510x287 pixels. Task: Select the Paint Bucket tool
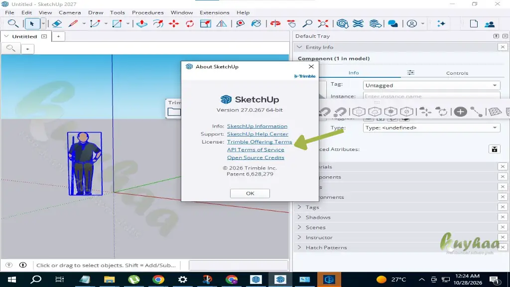point(256,23)
